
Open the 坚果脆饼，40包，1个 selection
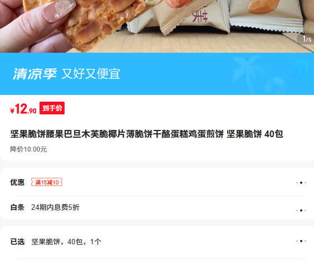tap(66, 242)
